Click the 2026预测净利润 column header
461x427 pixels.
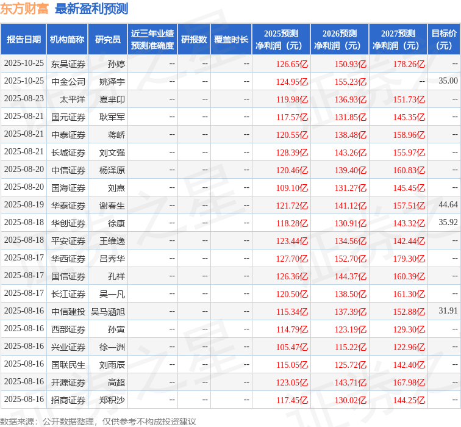coord(340,39)
